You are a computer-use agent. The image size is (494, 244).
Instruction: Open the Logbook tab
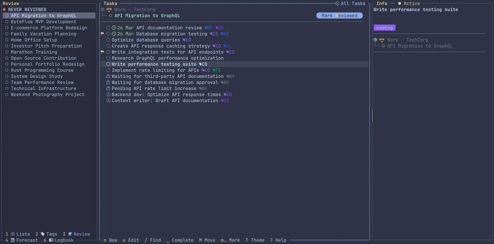[x=59, y=240]
